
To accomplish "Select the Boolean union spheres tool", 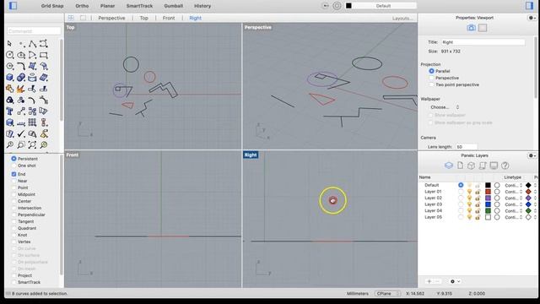I will 21,78.
